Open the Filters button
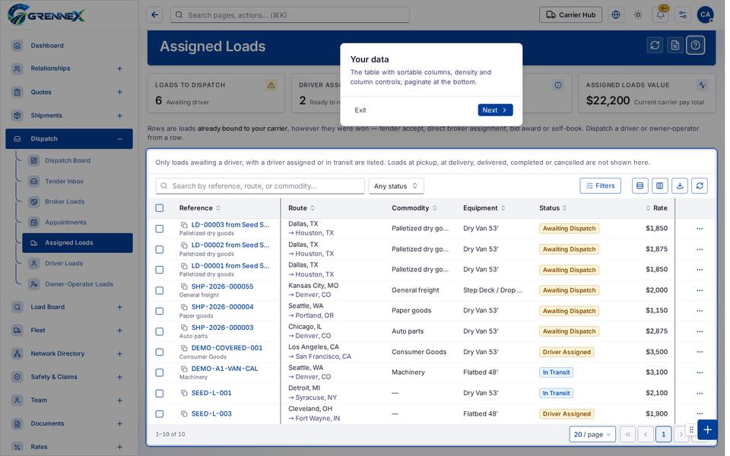730x456 pixels. tap(600, 185)
